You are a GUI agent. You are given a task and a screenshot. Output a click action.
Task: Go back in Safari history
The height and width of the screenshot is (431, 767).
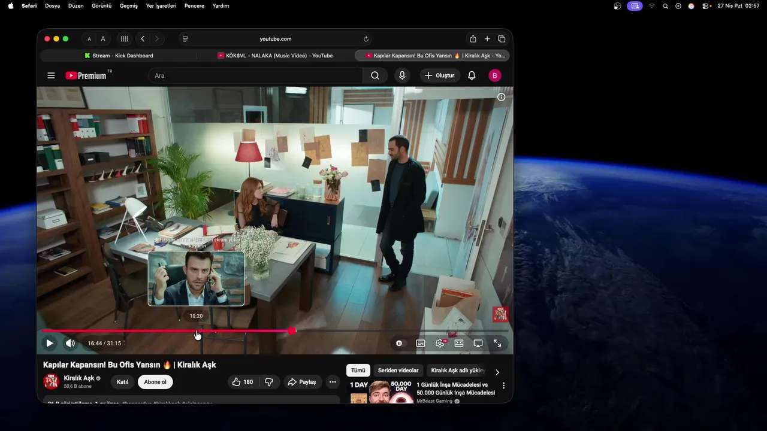pos(143,39)
